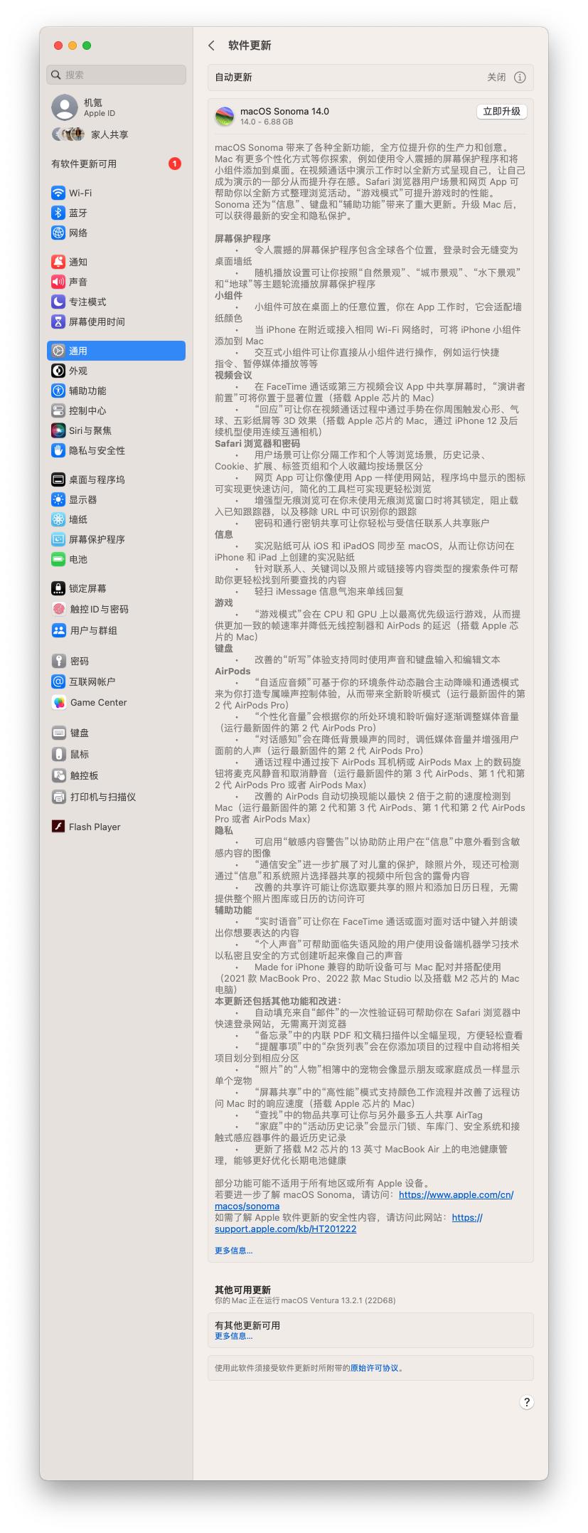Open 显示器 brightness icon
The height and width of the screenshot is (1533, 588).
pos(58,499)
